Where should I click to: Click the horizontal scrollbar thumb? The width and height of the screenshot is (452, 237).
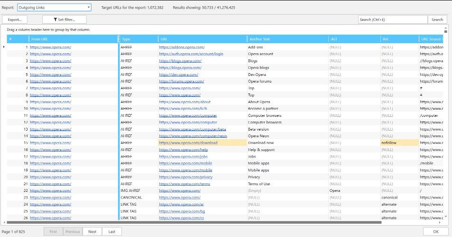click(194, 223)
